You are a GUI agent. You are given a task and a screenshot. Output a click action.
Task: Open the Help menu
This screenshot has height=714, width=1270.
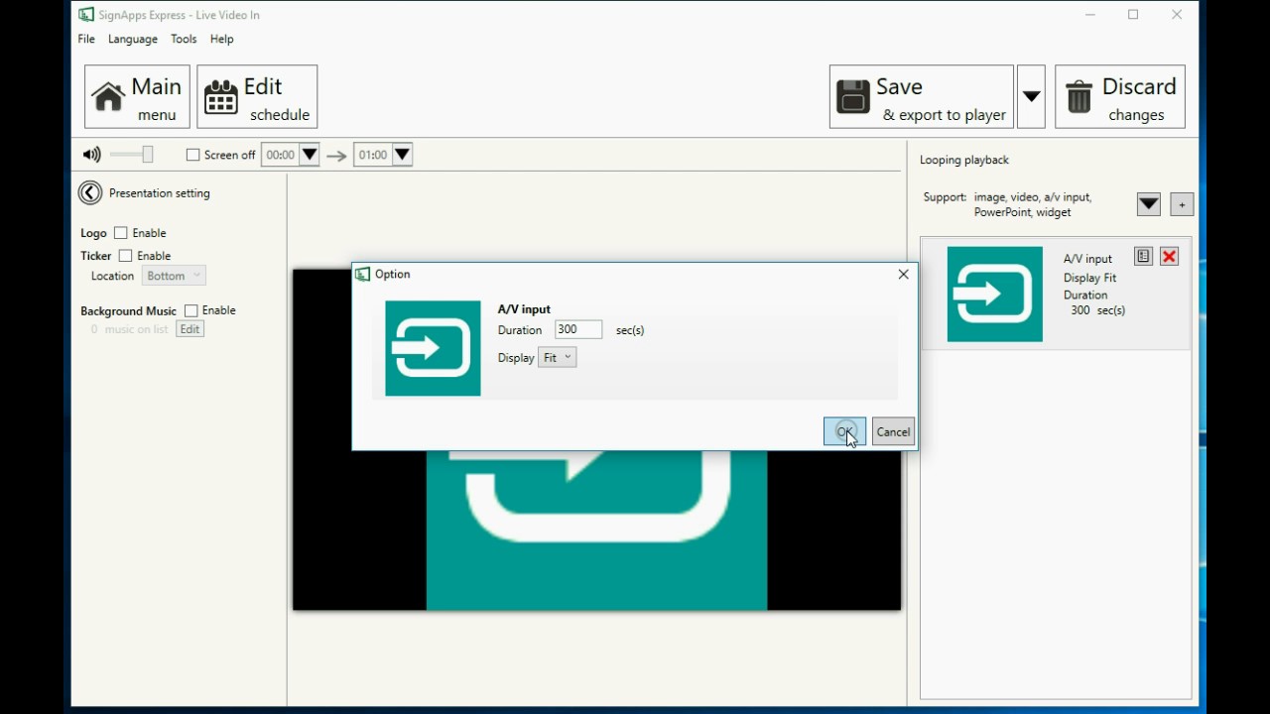[x=222, y=39]
